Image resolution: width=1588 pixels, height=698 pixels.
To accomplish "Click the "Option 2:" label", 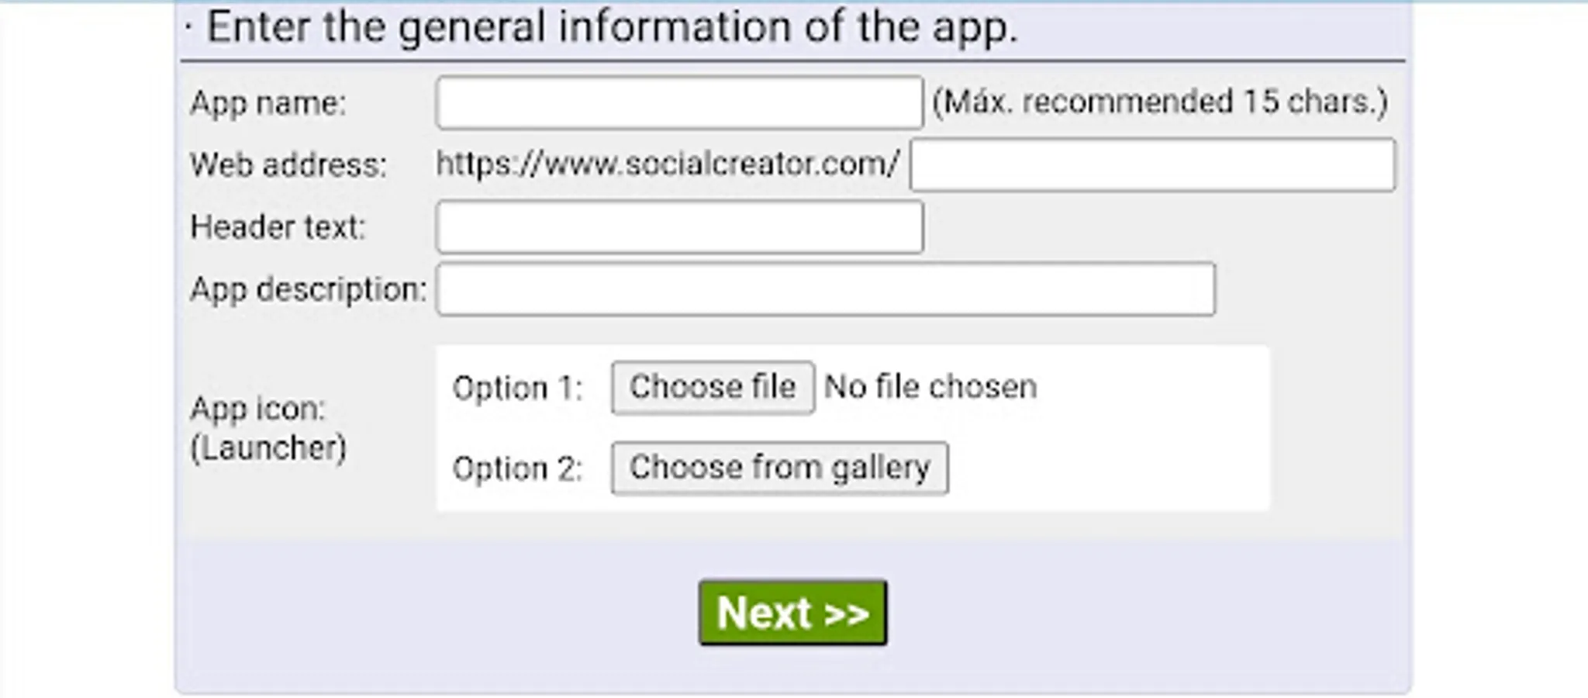I will coord(517,468).
